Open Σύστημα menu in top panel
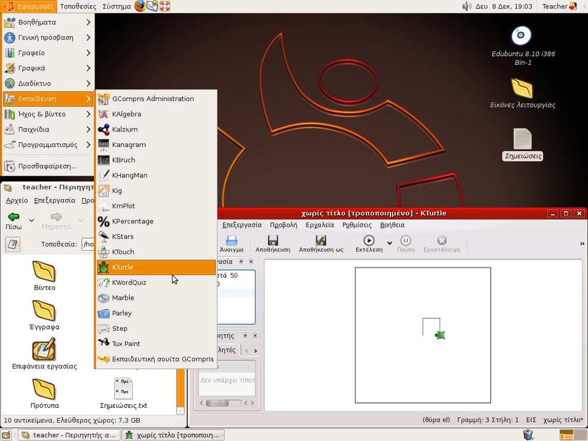588x441 pixels. (x=117, y=6)
